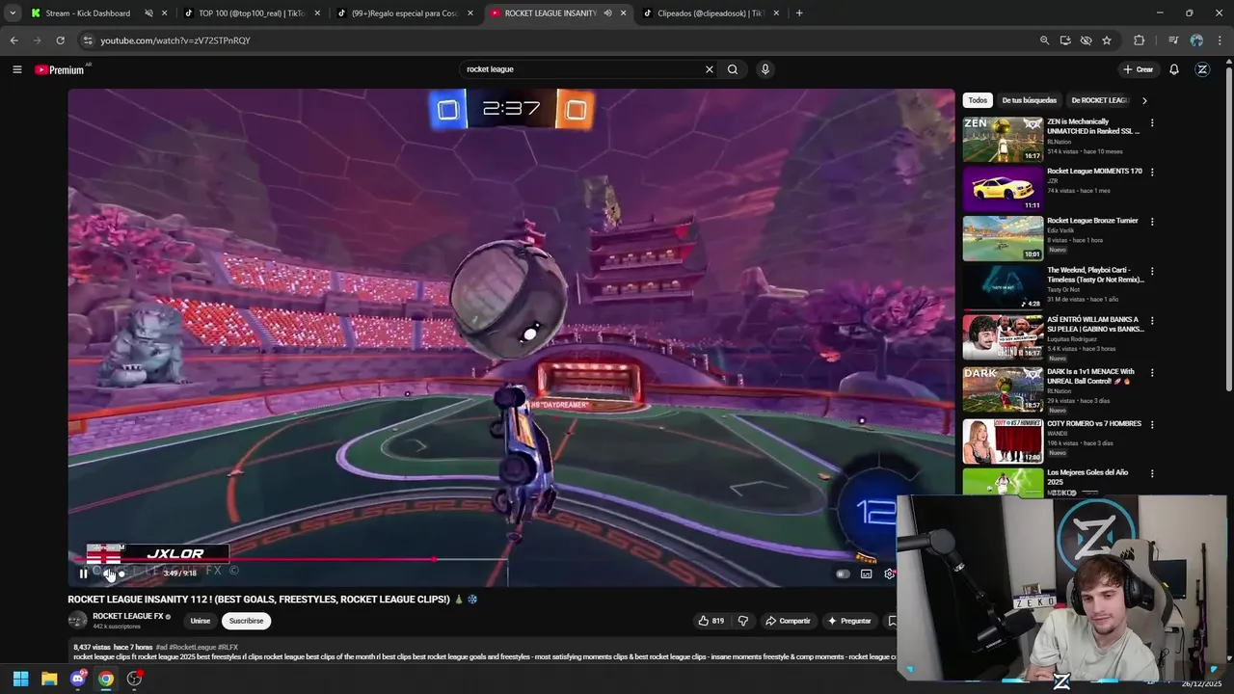1234x694 pixels.
Task: Click the search box with "rocket league"
Action: point(583,69)
